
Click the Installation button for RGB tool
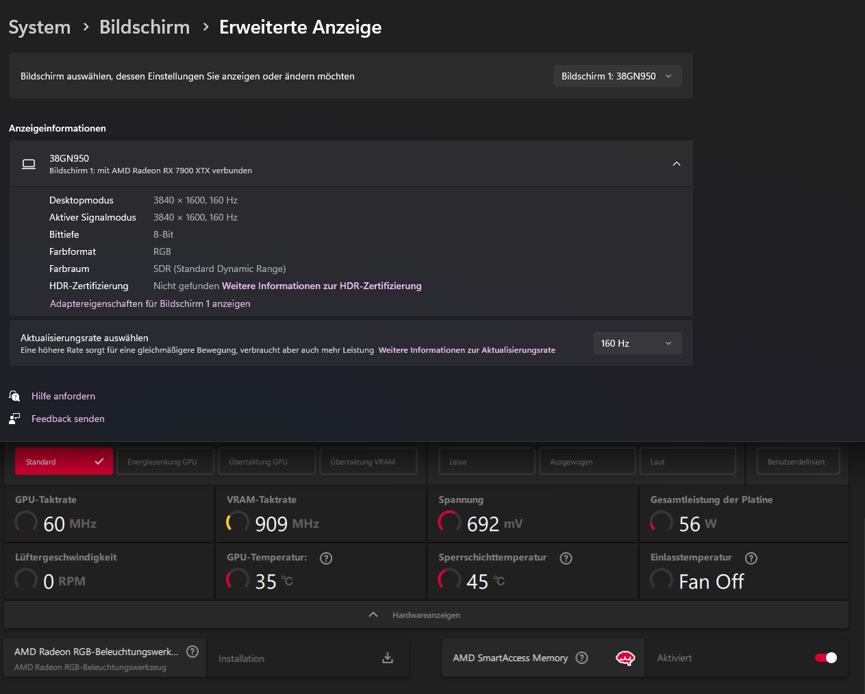coord(308,658)
